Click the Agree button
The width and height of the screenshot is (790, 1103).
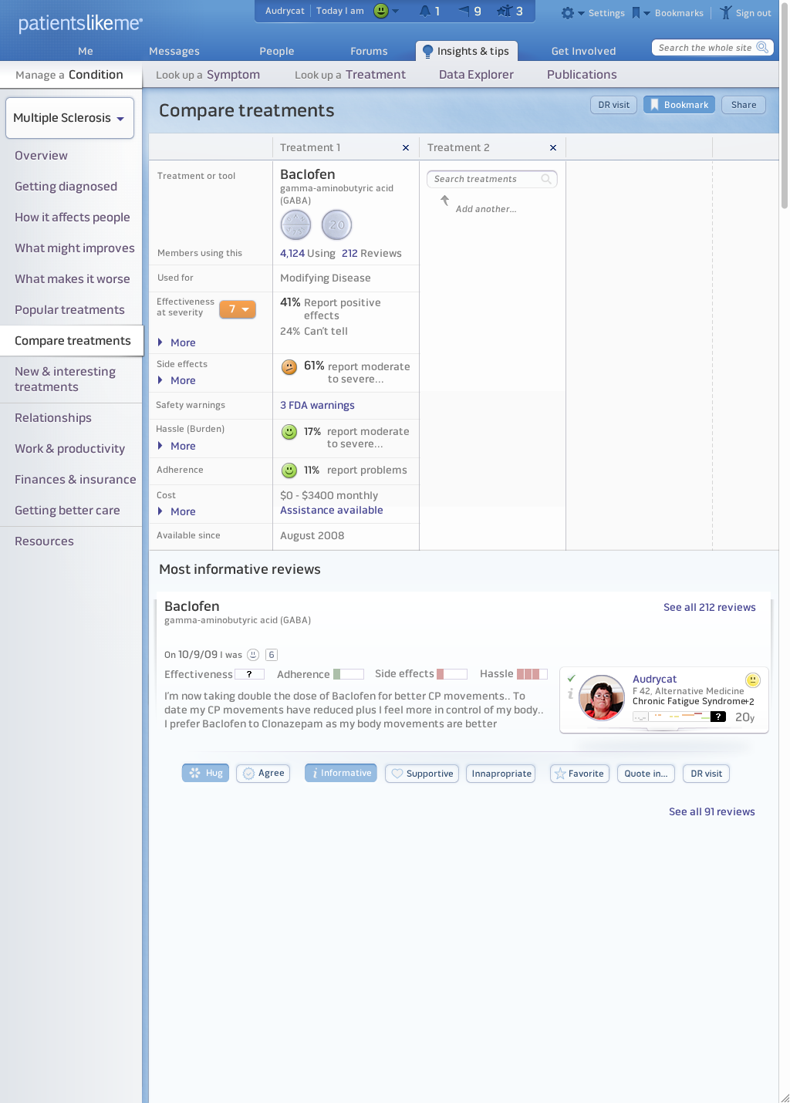263,773
